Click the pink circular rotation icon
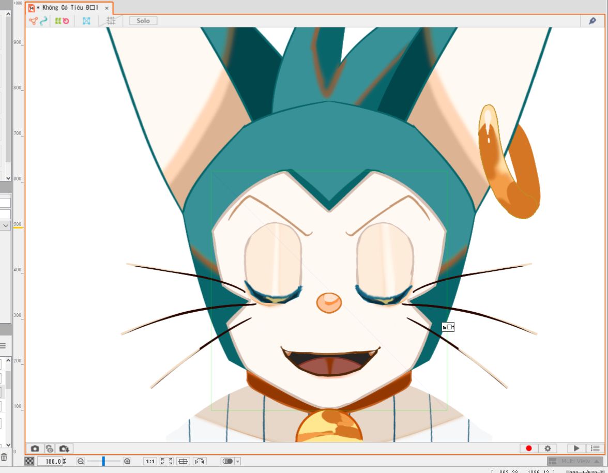This screenshot has height=473, width=608. [x=66, y=21]
